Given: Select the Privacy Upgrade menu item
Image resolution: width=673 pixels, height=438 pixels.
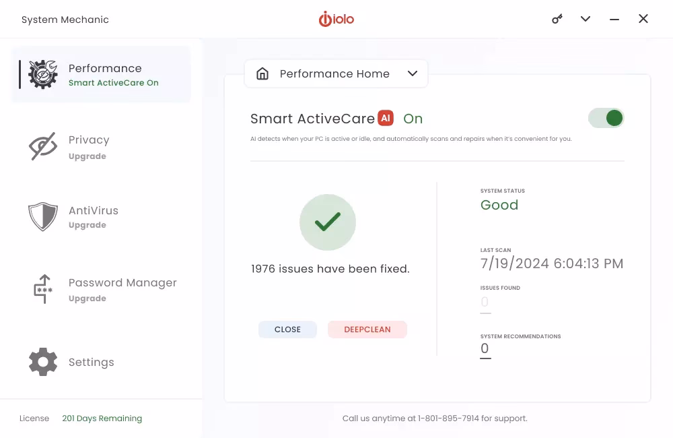Looking at the screenshot, I should click(x=88, y=147).
